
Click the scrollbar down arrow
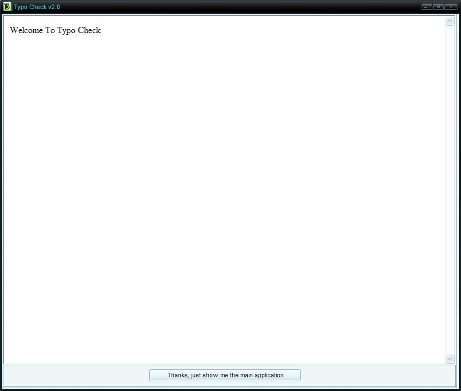(x=450, y=358)
